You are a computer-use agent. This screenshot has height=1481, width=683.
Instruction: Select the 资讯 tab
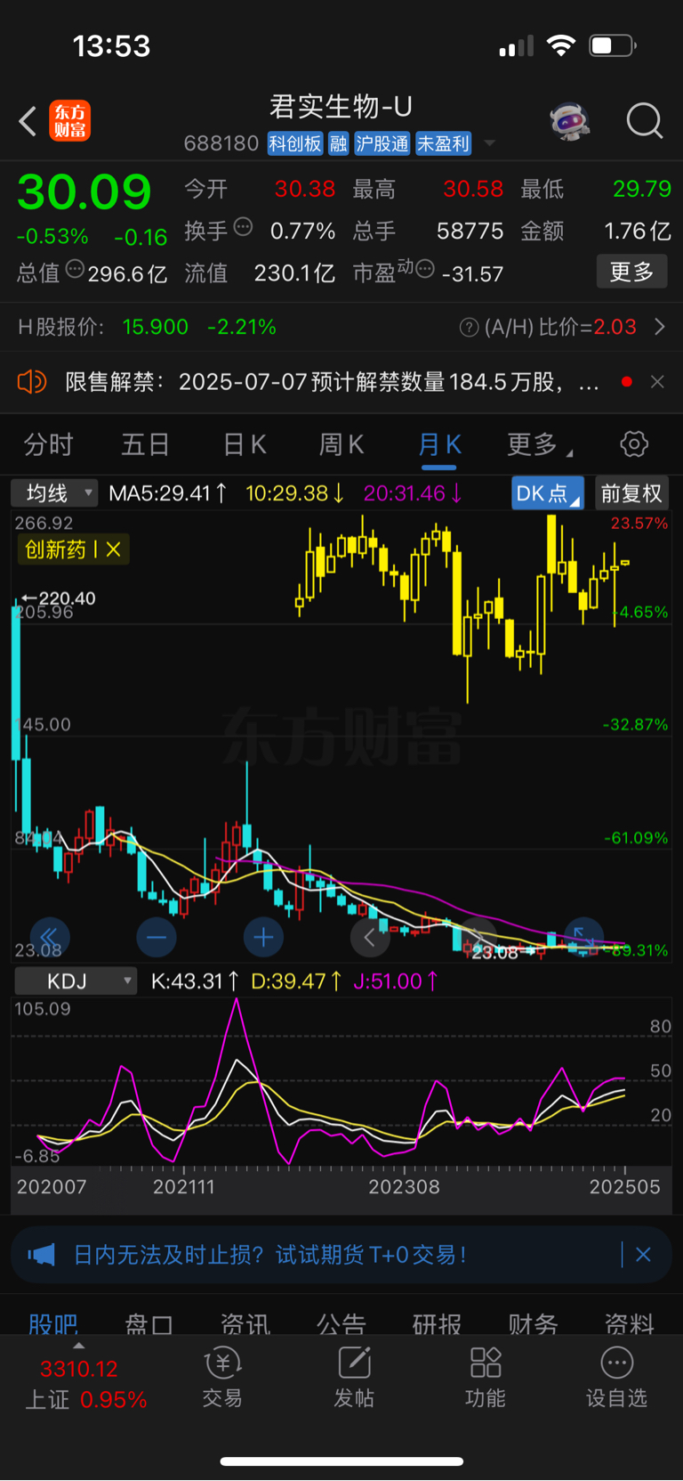(245, 1323)
